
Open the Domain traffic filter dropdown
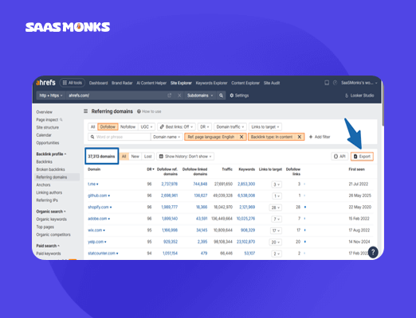pyautogui.click(x=230, y=127)
